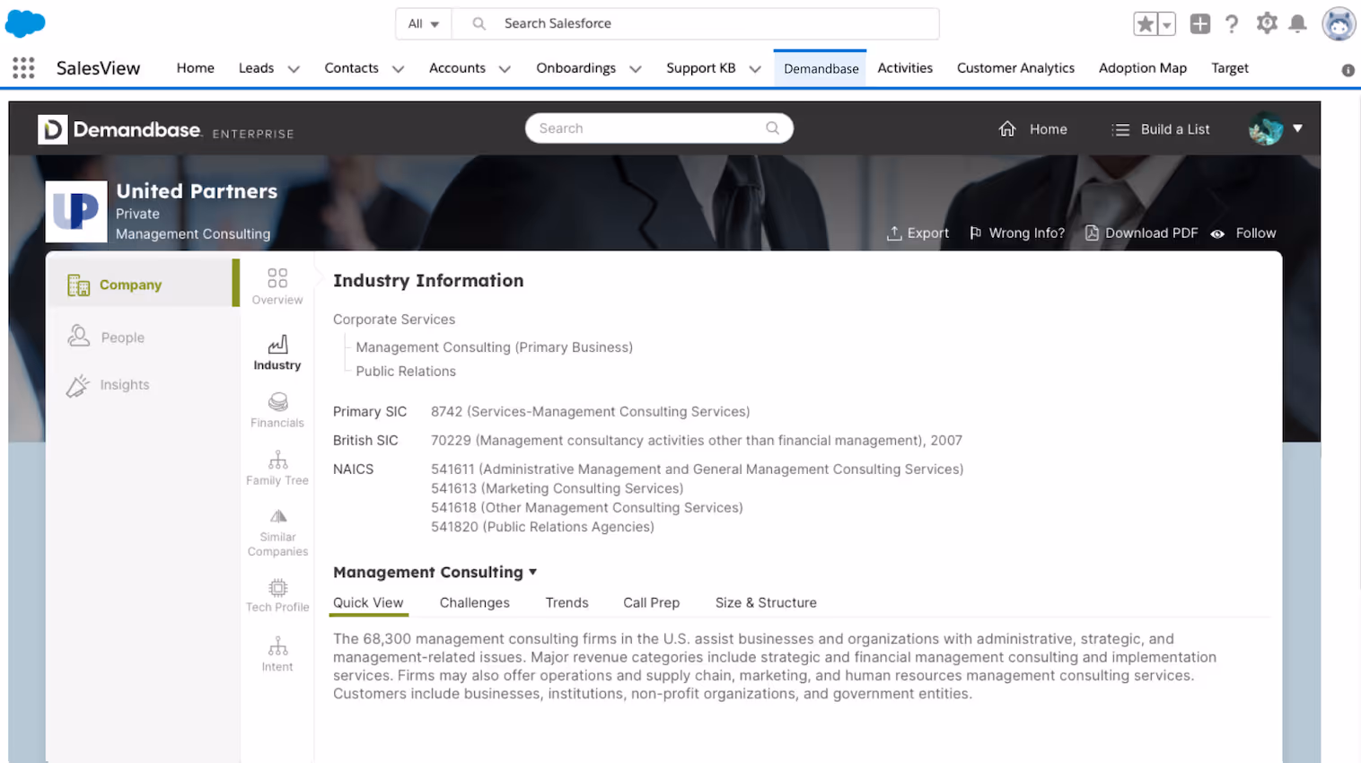Viewport: 1361px width, 763px height.
Task: Select the Demandbase navigation tab
Action: click(821, 69)
